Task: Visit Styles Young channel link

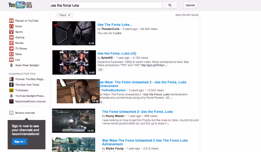Action: pos(115,148)
